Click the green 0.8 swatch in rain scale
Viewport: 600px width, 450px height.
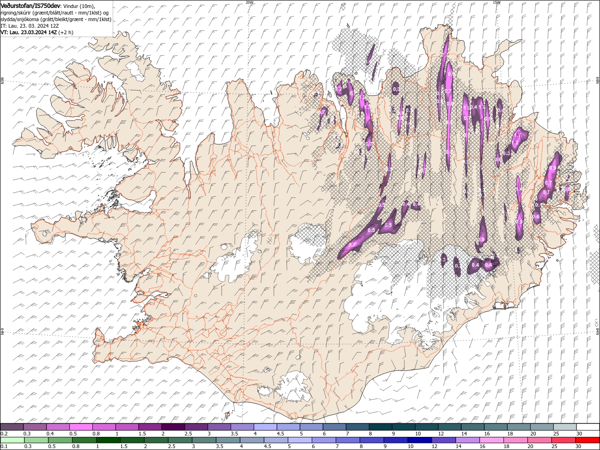click(84, 440)
